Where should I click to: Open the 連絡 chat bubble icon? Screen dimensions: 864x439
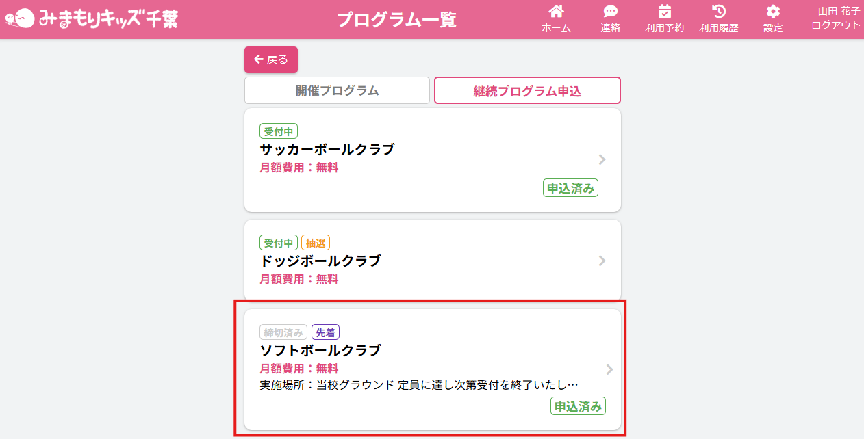[610, 12]
